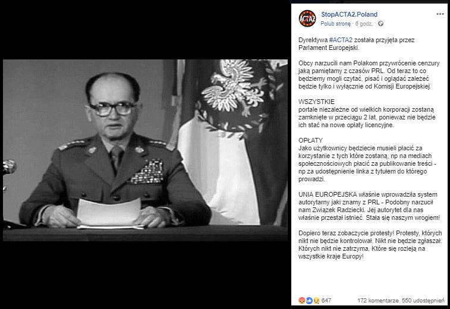Open the StopACTA2.Poland page name link
This screenshot has height=309, width=450.
349,14
